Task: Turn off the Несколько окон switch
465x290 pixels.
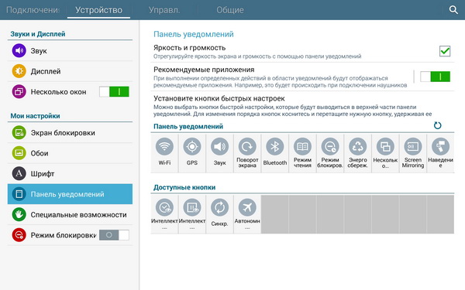Action: [114, 92]
